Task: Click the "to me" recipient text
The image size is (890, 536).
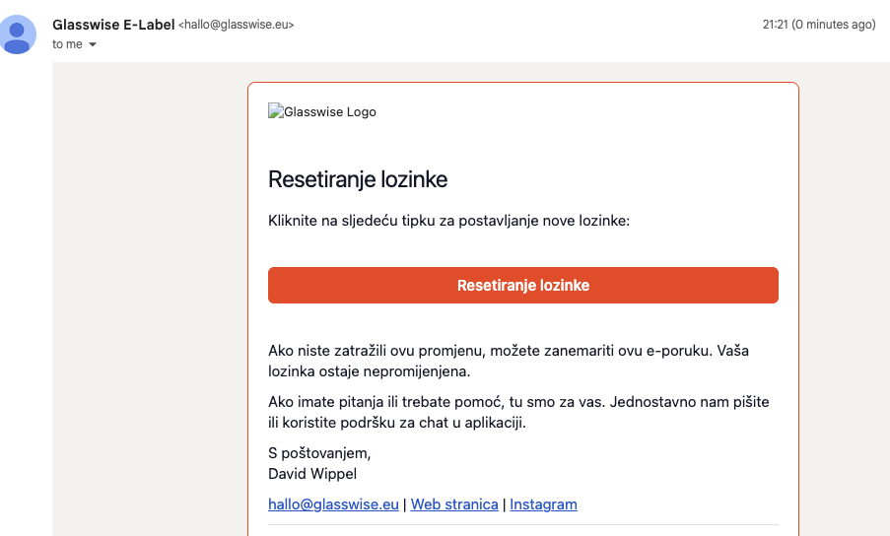Action: click(67, 44)
